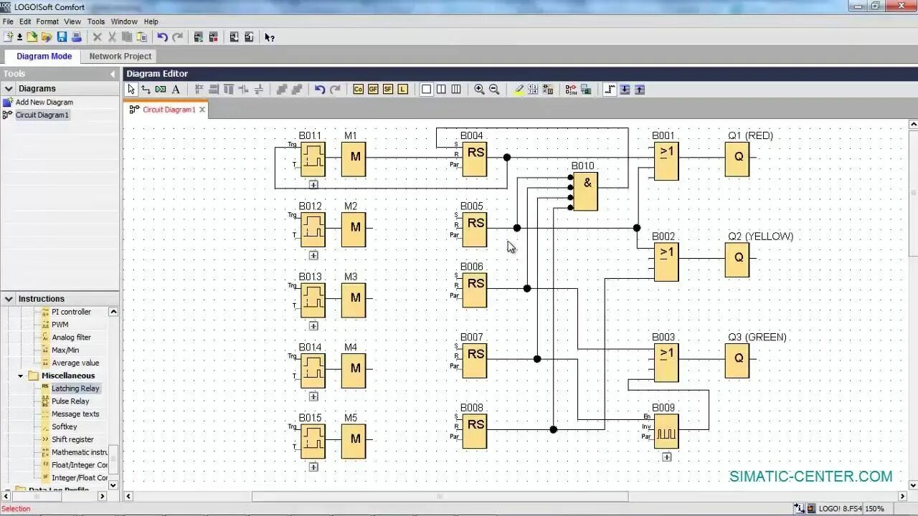Expand parameters below block B013
The width and height of the screenshot is (918, 516).
pos(313,326)
